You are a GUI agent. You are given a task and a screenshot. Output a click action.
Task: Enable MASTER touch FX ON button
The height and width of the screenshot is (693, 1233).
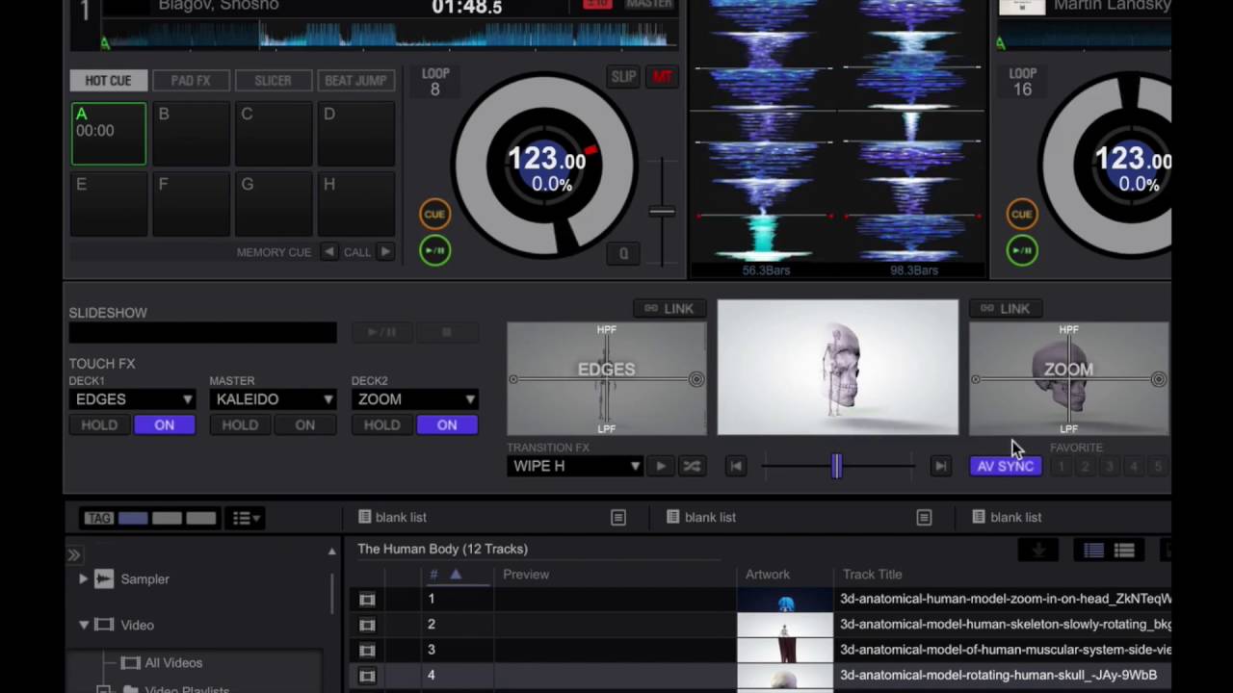(x=305, y=424)
